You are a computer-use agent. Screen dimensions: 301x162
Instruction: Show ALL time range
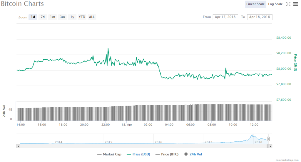(x=92, y=17)
